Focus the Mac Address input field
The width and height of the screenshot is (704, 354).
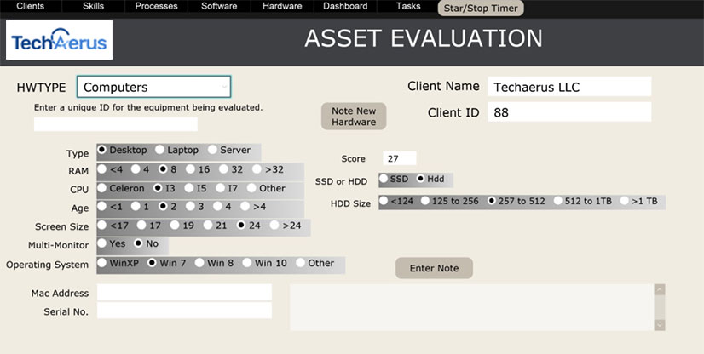click(184, 293)
